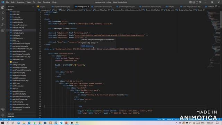This screenshot has height=125, width=222.
Task: Toggle the bottom panel layout icon
Action: (x=194, y=2)
